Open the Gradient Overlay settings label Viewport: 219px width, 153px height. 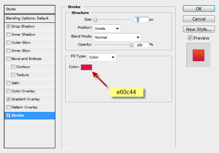[25, 99]
